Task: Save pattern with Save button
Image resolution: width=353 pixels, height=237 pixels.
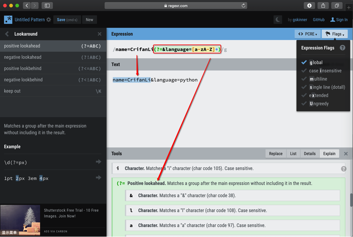Action: 67,20
